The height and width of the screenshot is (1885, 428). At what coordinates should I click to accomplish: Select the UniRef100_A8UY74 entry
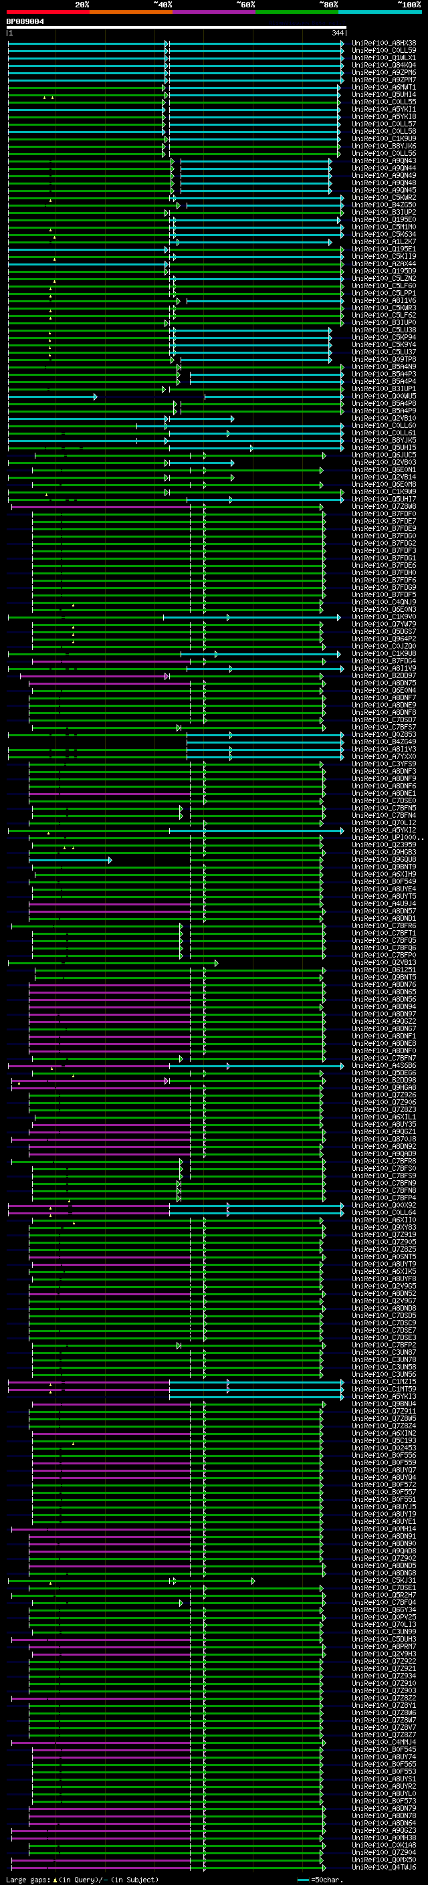[x=383, y=1756]
